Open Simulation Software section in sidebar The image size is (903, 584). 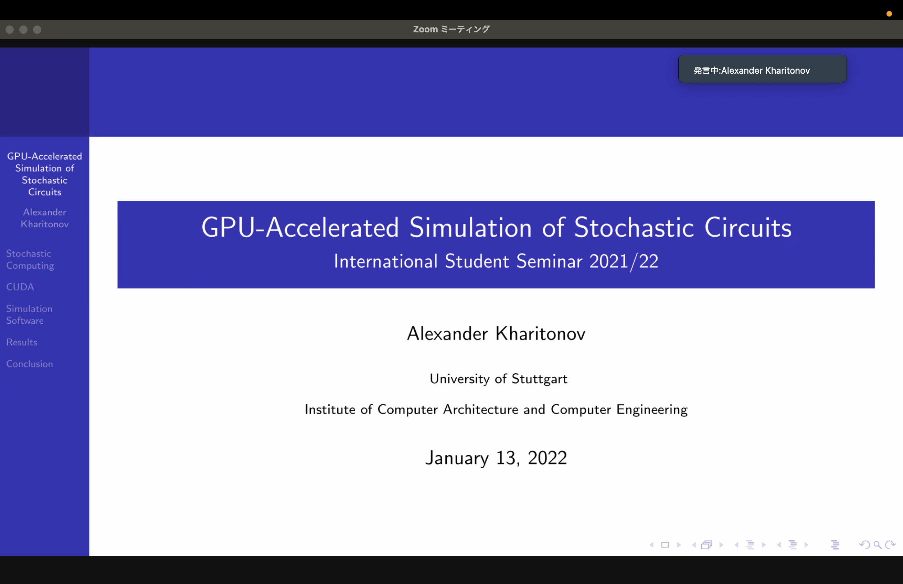29,314
